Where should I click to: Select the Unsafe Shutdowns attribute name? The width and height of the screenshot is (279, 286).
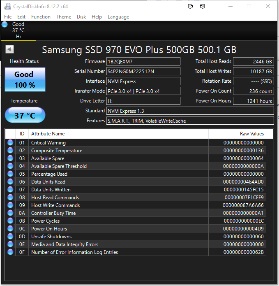pyautogui.click(x=51, y=237)
